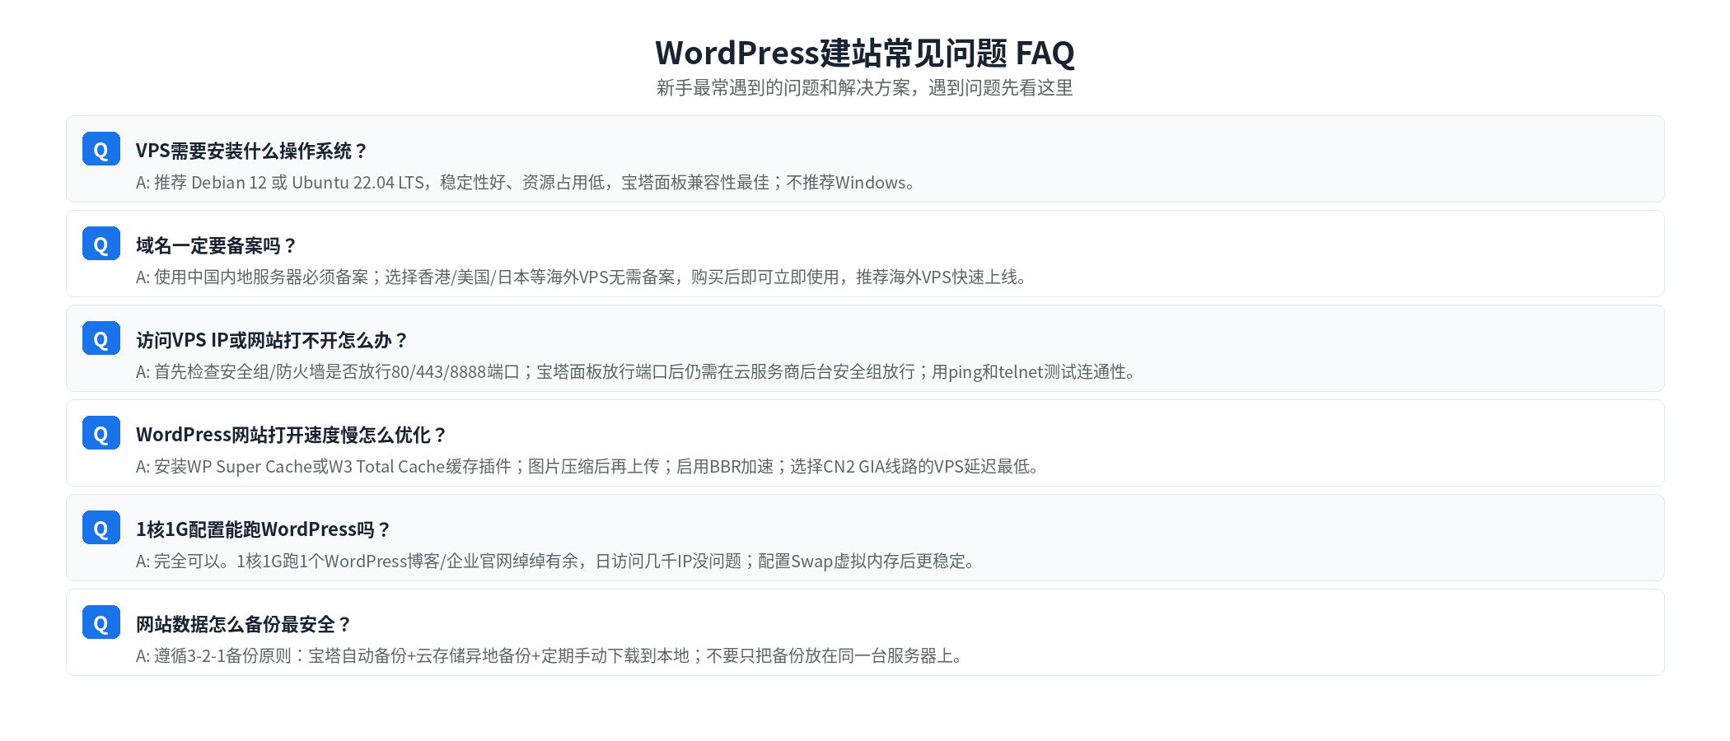Select the question 域名一定要备案吗？
The image size is (1730, 741).
[x=216, y=245]
